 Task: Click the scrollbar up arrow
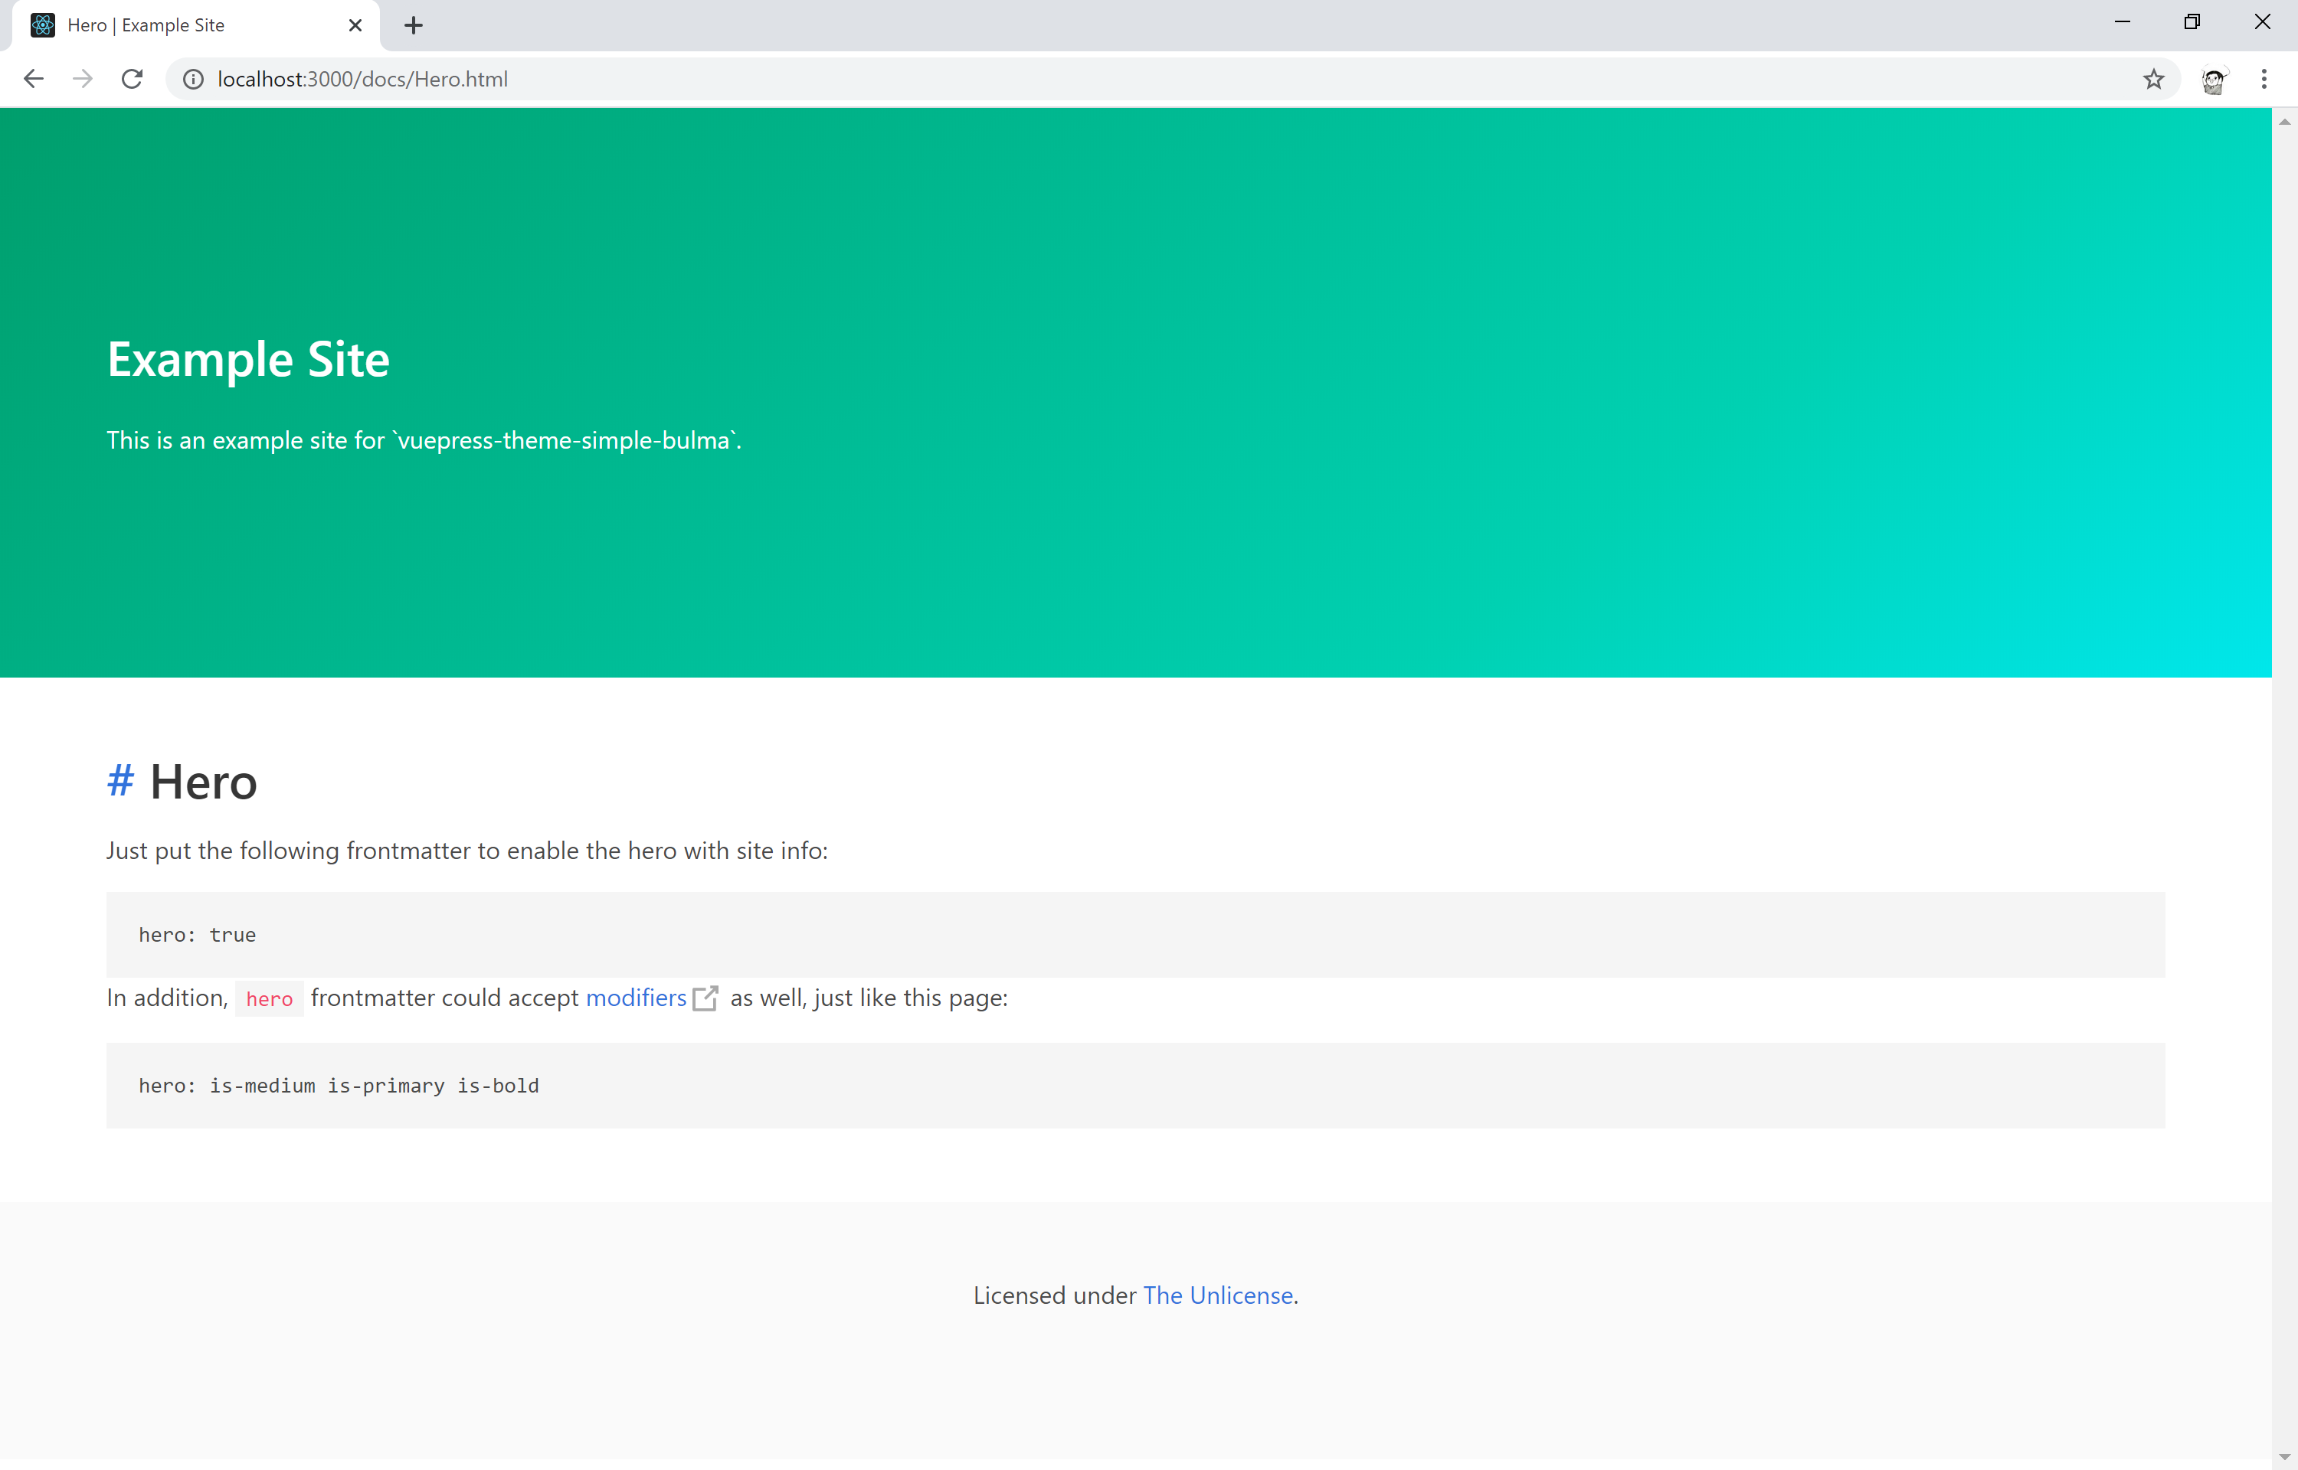[2285, 121]
